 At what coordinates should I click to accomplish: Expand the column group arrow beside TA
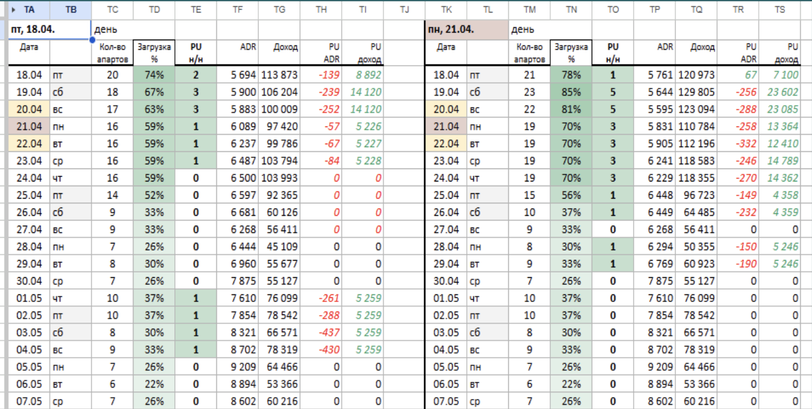pos(14,9)
